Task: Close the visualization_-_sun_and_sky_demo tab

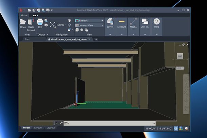Action: click(90, 39)
